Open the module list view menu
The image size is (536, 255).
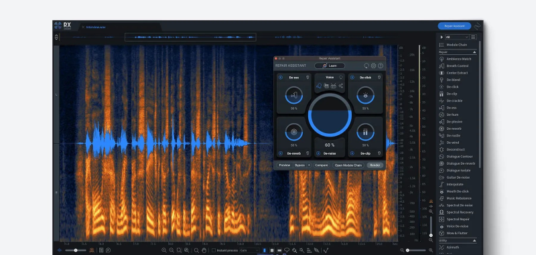coord(473,37)
